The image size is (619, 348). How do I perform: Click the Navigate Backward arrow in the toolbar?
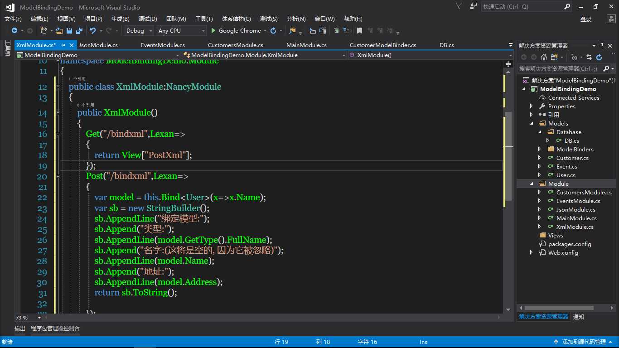[15, 31]
